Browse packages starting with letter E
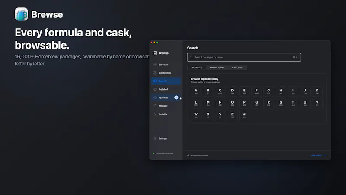 244,91
